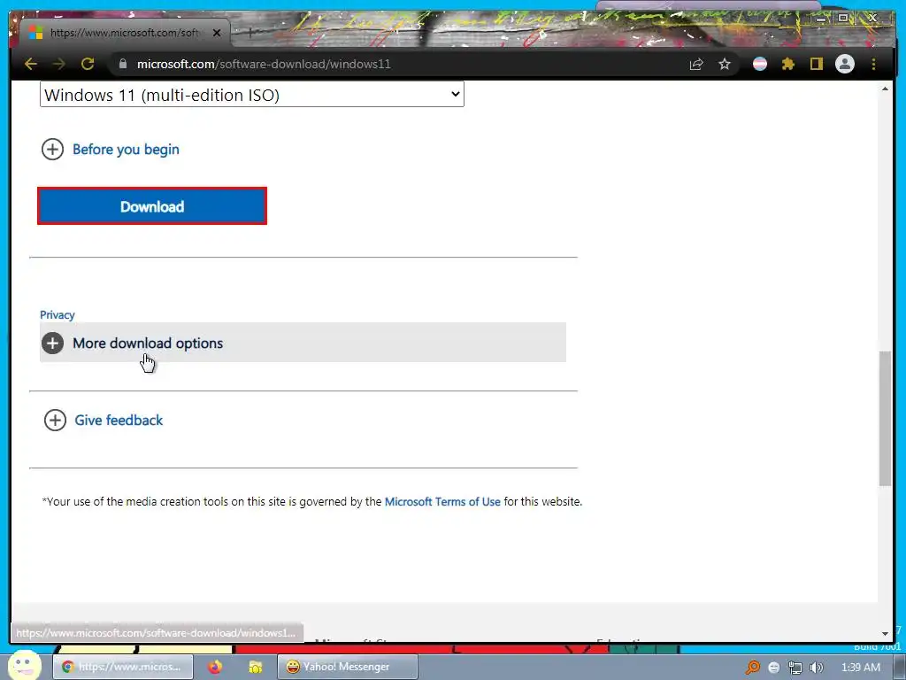Close the microsoft.com tab
The height and width of the screenshot is (680, 906).
217,33
